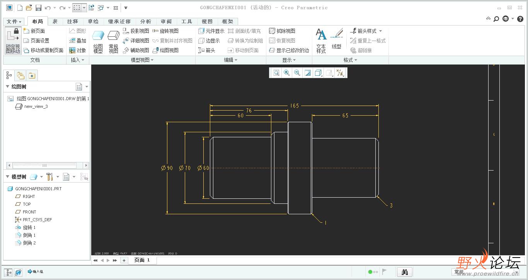Minimize the ribbon with the up chevron
Viewport: 528px width, 280px height.
[488, 18]
